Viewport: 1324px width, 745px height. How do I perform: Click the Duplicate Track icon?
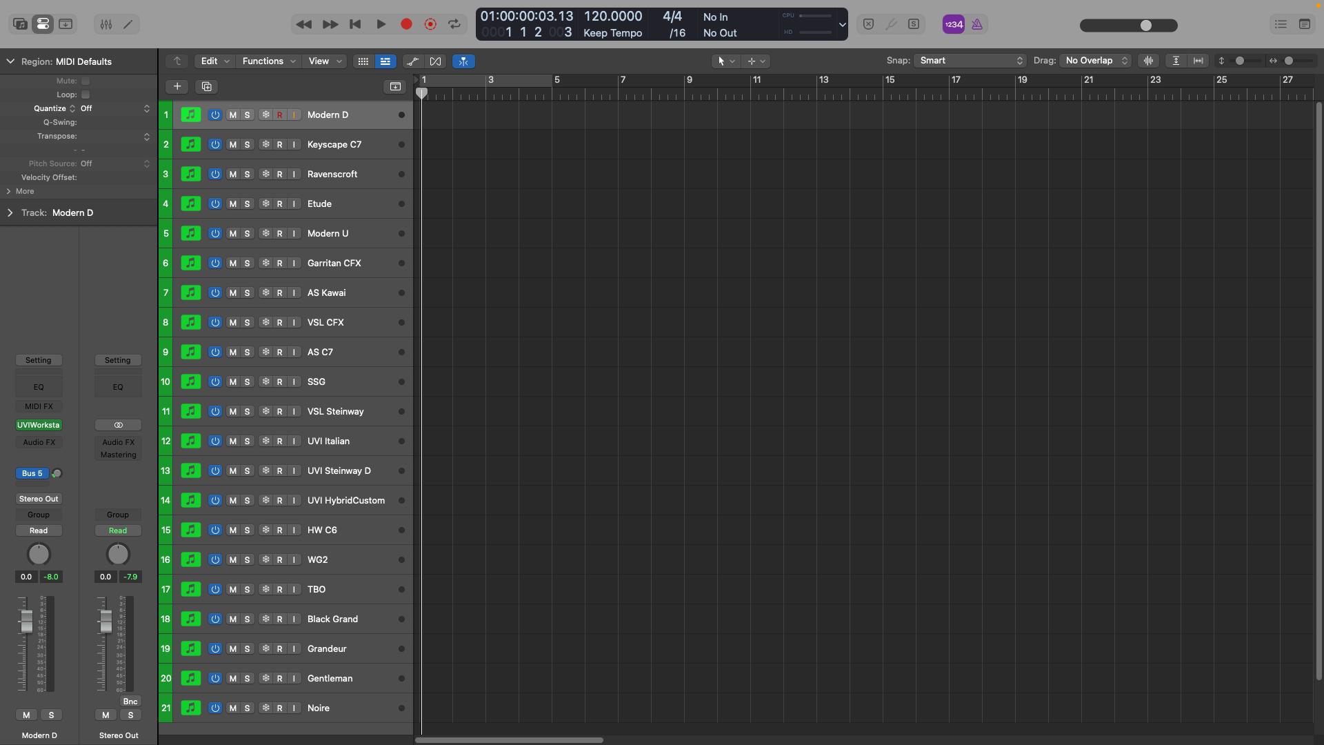[x=206, y=86]
